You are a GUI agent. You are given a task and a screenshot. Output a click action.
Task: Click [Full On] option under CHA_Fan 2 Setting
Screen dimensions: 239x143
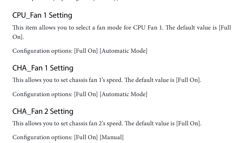86,137
